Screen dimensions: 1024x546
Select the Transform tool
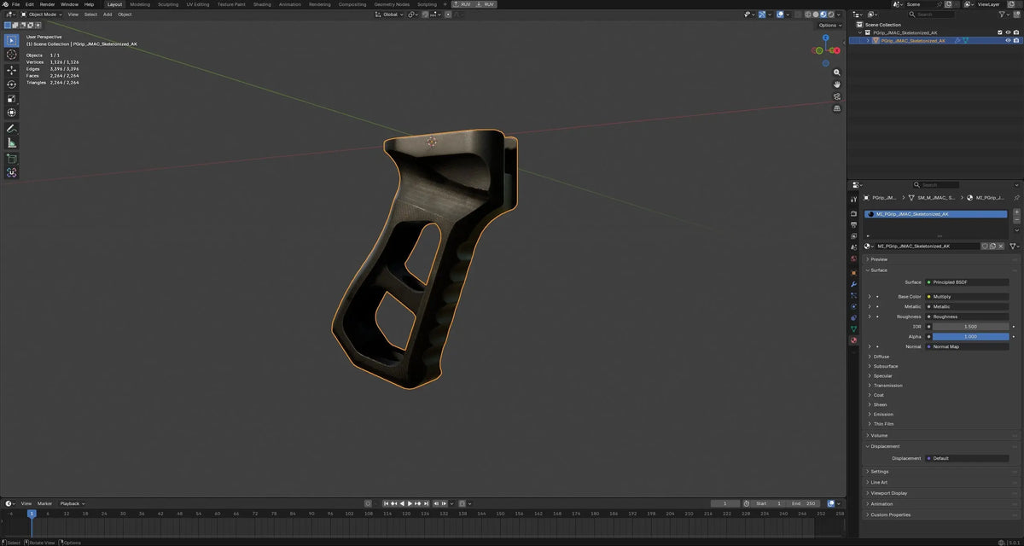click(12, 113)
